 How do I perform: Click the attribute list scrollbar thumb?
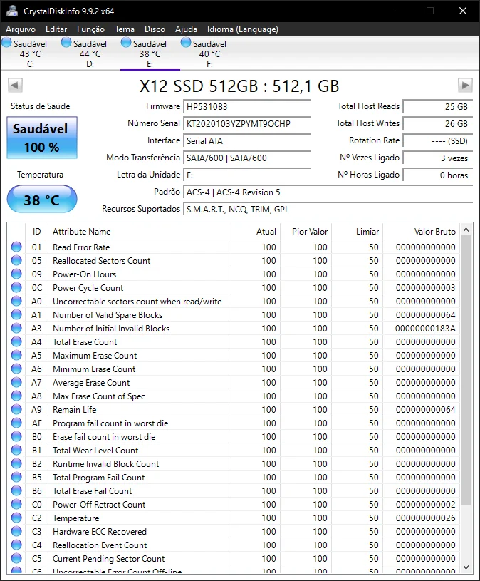pyautogui.click(x=466, y=371)
